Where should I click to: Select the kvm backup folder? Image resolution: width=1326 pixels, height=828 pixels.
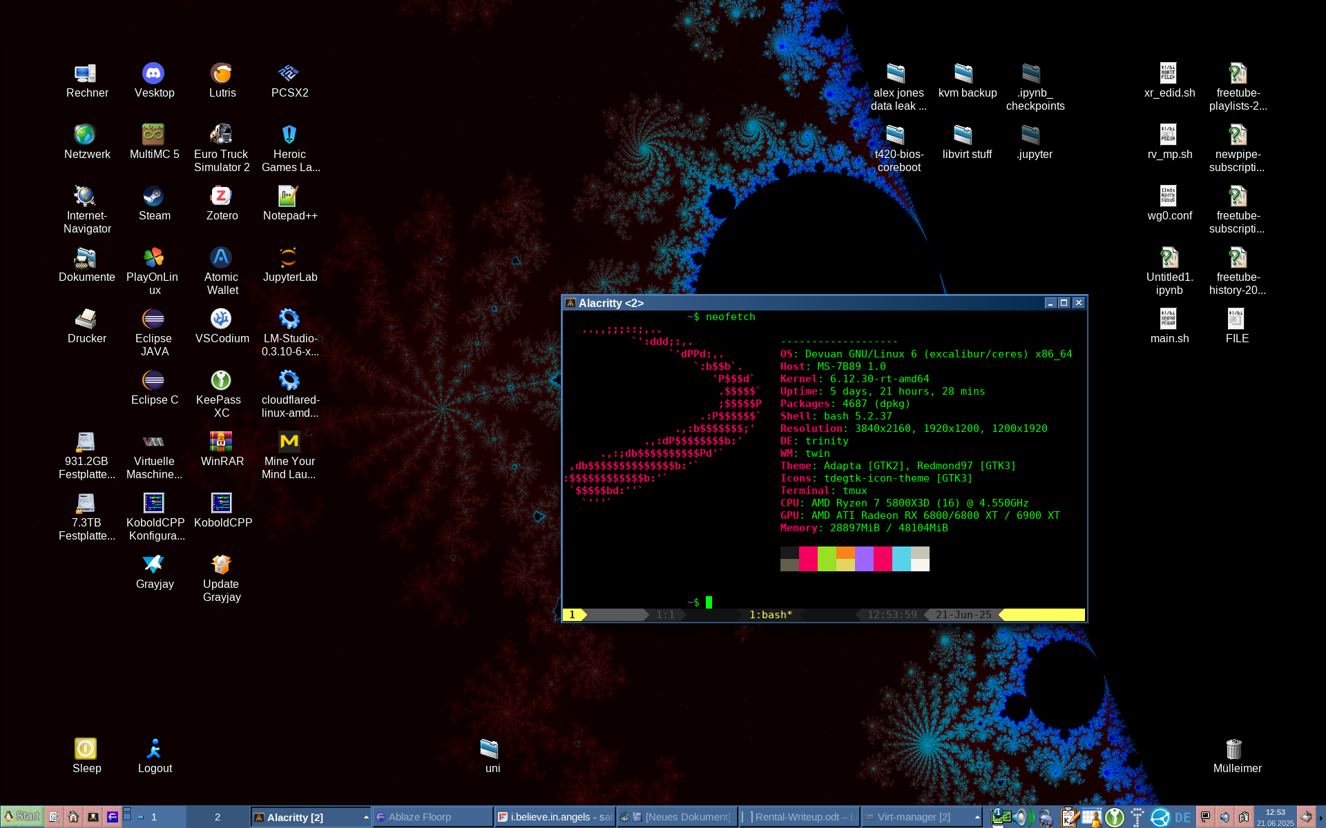[967, 81]
